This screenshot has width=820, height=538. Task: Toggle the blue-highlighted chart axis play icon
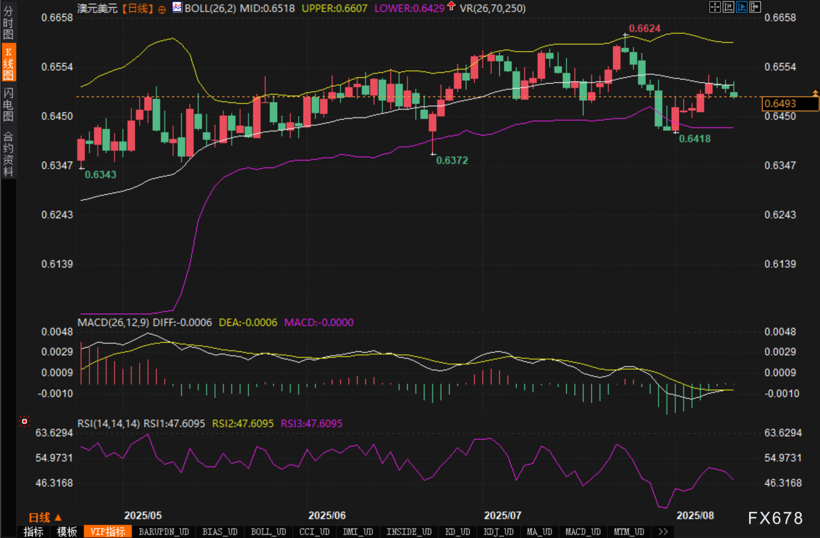click(741, 7)
